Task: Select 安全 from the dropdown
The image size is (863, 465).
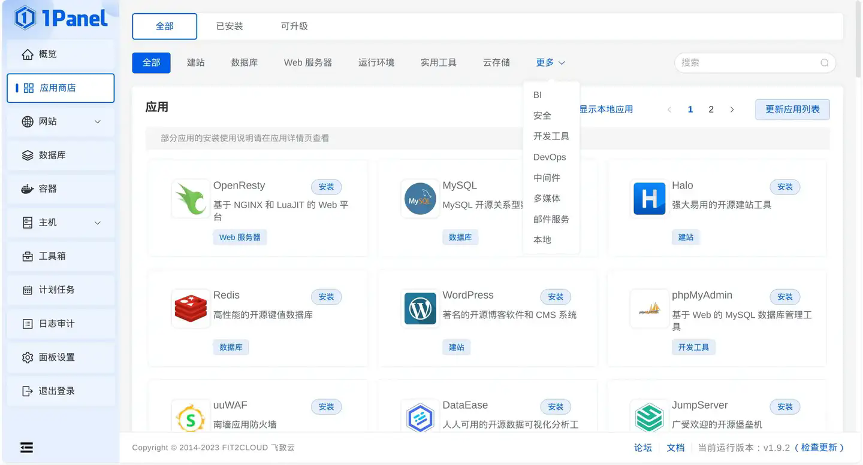Action: pyautogui.click(x=551, y=116)
